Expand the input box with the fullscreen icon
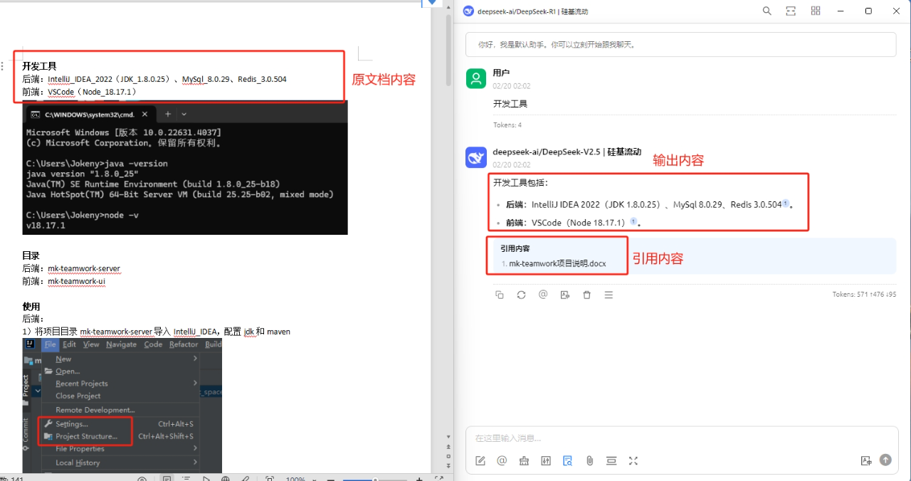 tap(633, 460)
